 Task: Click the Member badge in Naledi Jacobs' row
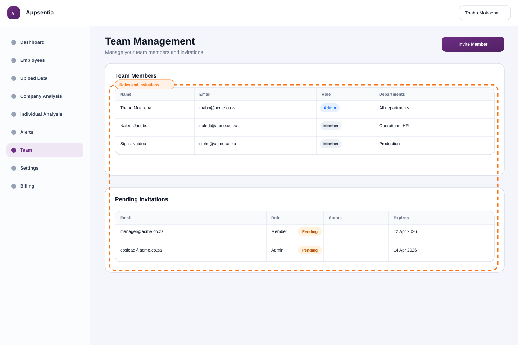click(331, 126)
